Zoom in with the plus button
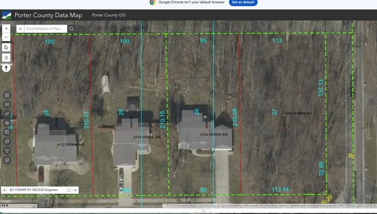The image size is (377, 214). (x=6, y=28)
